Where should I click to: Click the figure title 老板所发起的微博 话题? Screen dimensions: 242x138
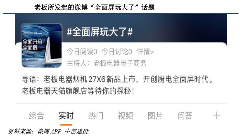pyautogui.click(x=94, y=7)
